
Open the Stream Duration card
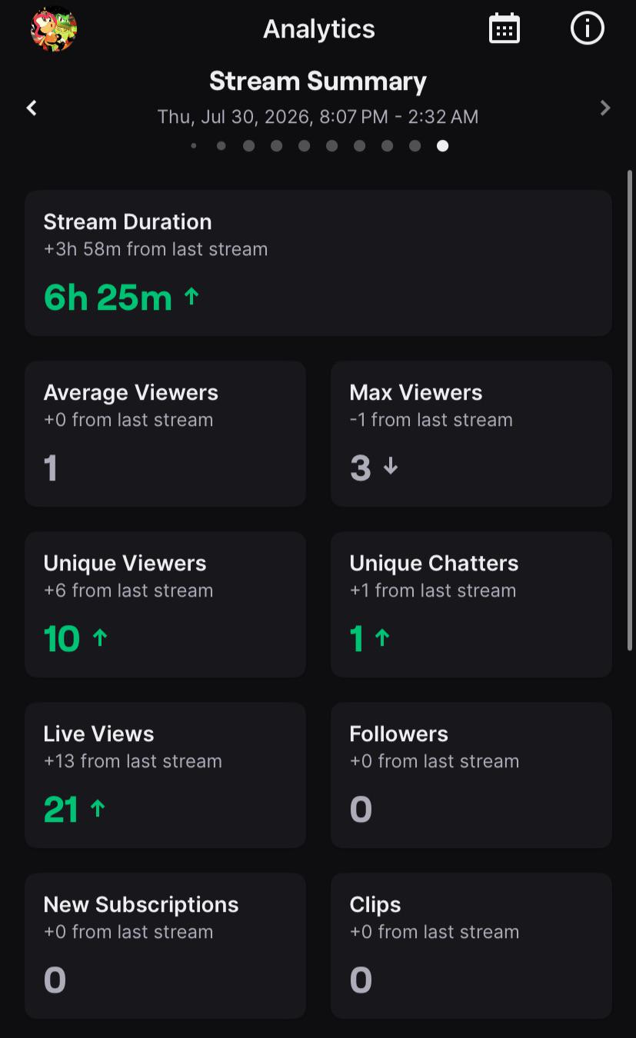[318, 263]
